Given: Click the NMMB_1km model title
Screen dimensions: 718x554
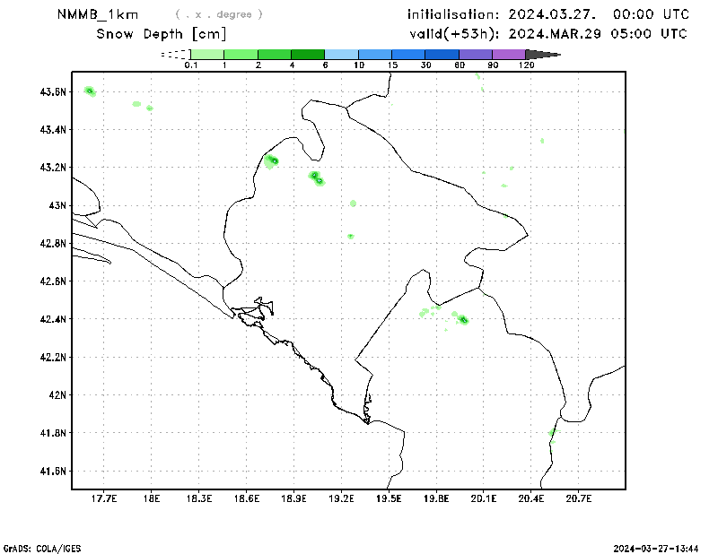Looking at the screenshot, I should pos(97,14).
